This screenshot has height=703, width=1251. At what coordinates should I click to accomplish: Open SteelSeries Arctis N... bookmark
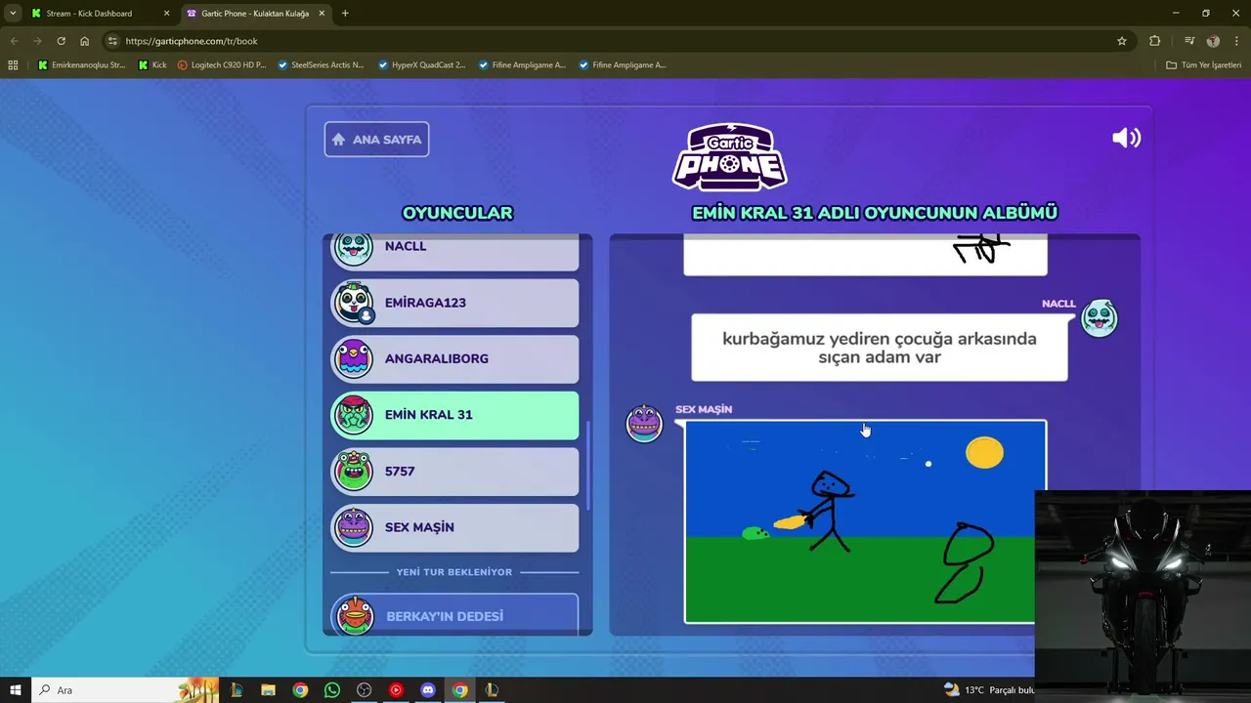click(x=322, y=65)
